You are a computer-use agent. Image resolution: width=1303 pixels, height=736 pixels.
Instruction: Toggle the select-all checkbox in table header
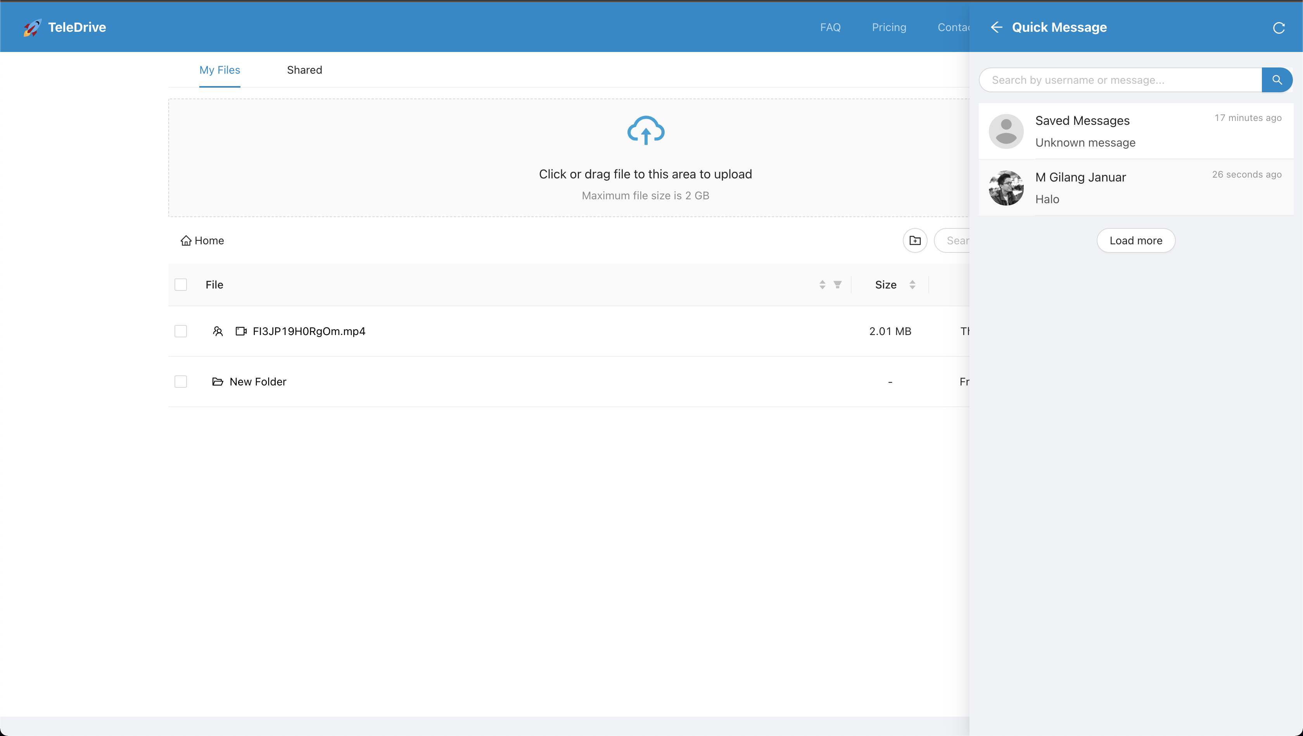point(181,285)
